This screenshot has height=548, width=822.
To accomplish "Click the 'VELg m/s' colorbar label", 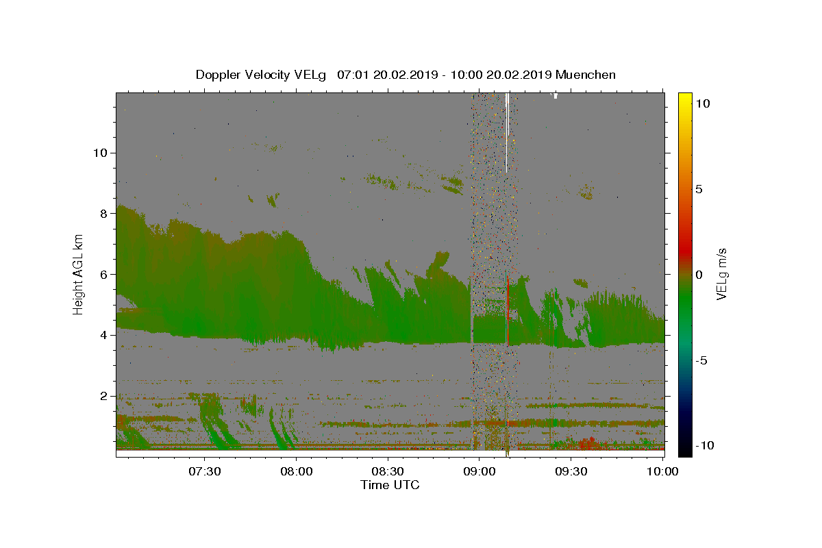I will tap(721, 274).
